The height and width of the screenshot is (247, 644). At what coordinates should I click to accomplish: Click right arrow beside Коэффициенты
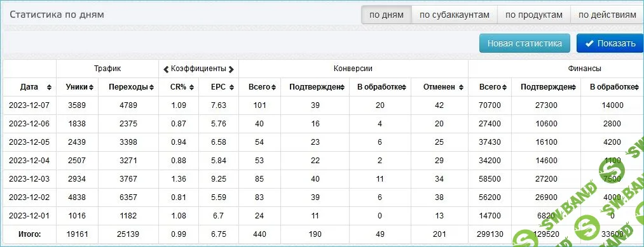[x=231, y=69]
